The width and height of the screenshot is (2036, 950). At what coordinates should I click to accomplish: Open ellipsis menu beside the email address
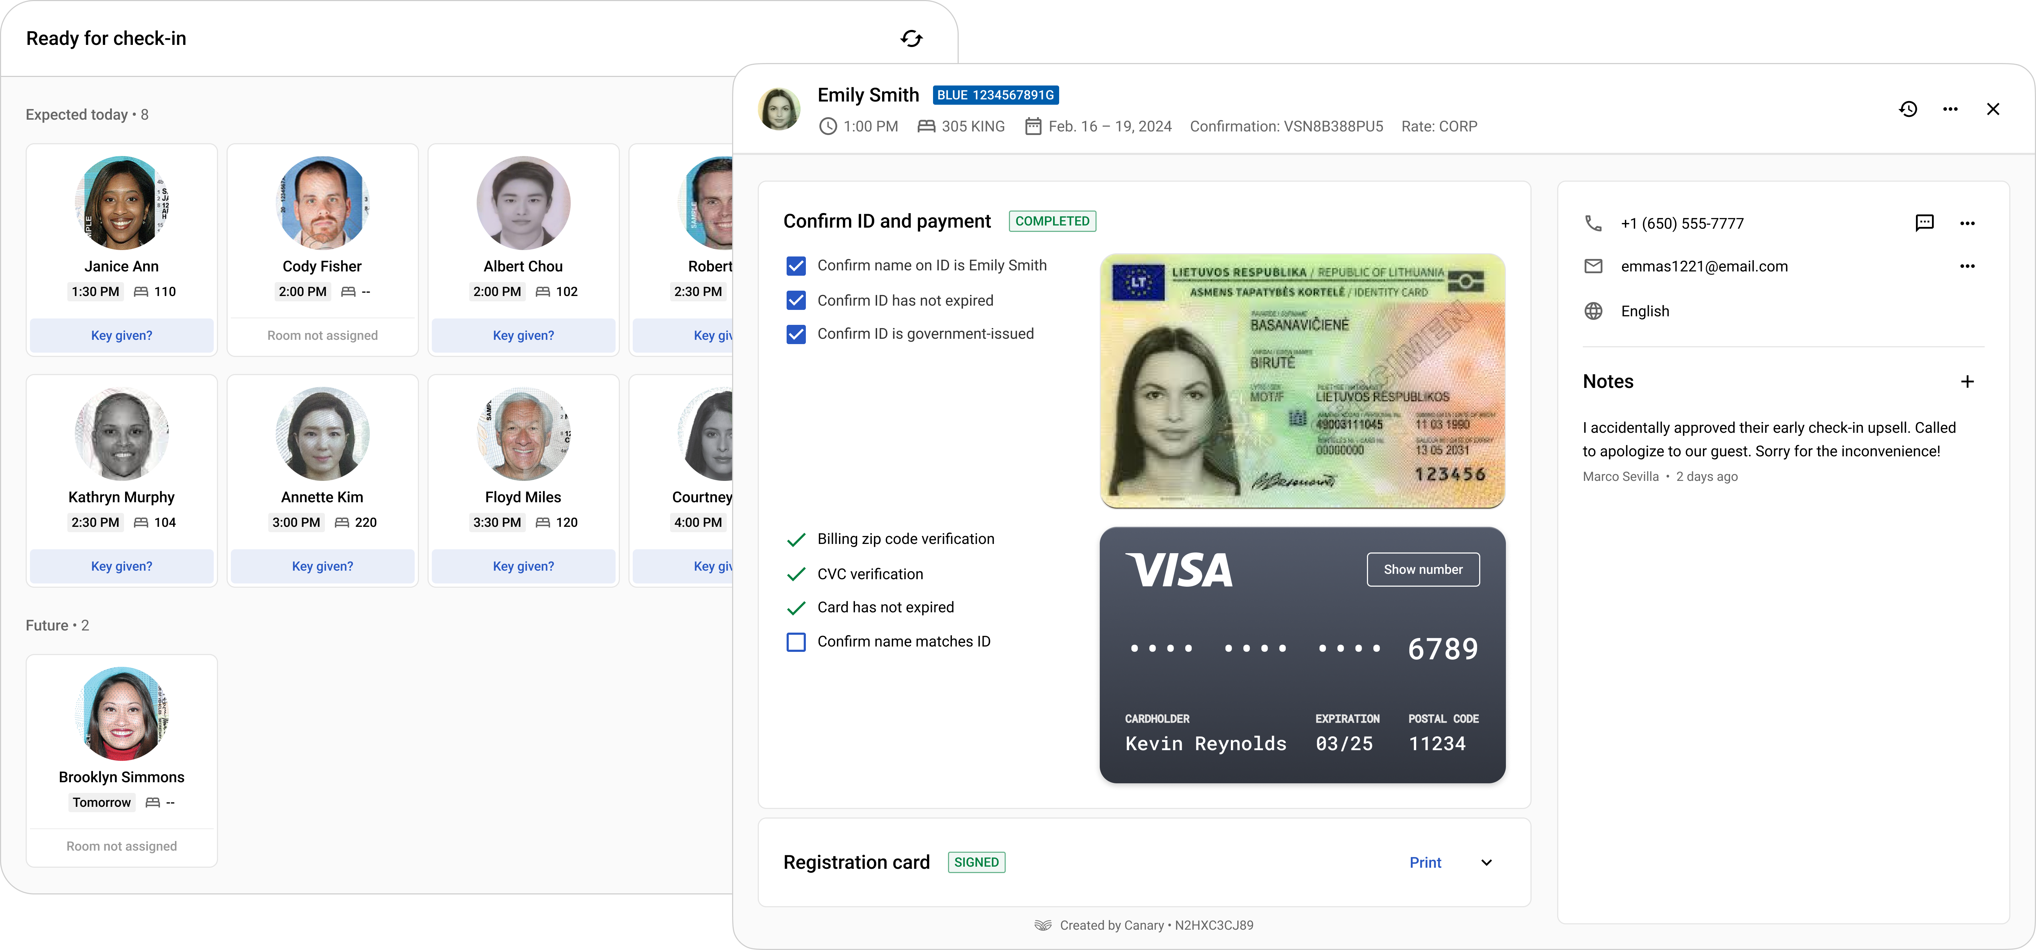tap(1967, 266)
